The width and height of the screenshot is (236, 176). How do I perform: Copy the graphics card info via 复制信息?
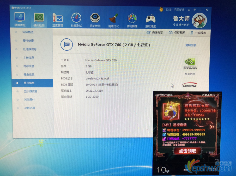(x=191, y=45)
